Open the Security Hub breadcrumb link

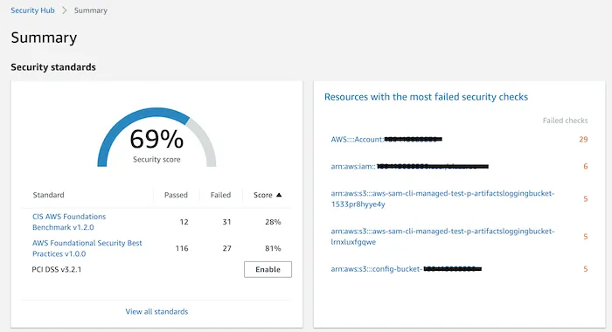click(32, 10)
